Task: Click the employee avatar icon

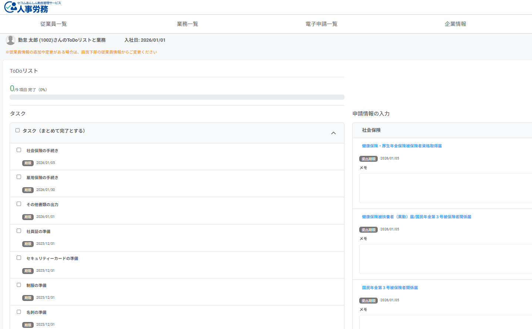Action: pyautogui.click(x=11, y=40)
